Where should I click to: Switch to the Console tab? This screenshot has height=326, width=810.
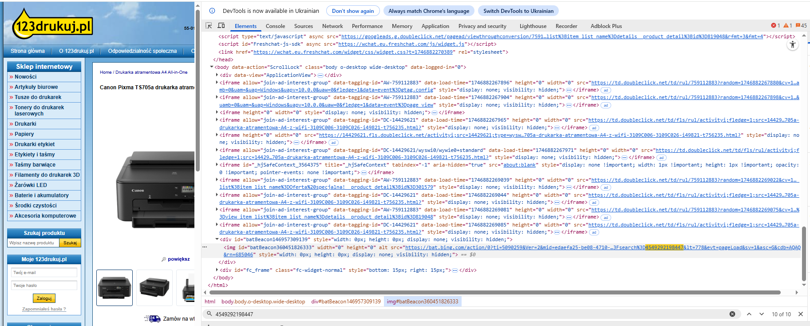coord(275,26)
